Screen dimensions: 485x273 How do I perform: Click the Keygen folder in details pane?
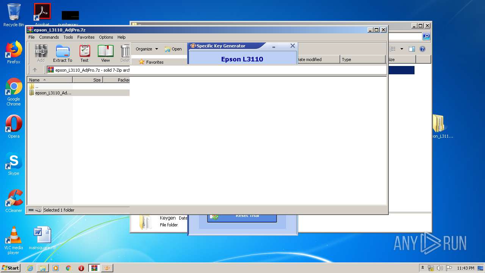[145, 222]
